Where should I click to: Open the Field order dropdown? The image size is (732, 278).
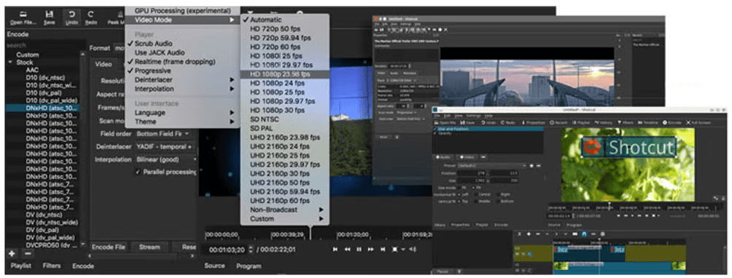[x=163, y=134]
